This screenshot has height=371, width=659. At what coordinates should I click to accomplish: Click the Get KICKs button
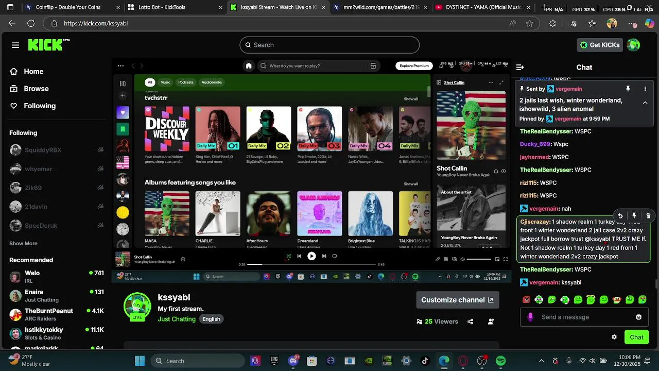point(600,45)
